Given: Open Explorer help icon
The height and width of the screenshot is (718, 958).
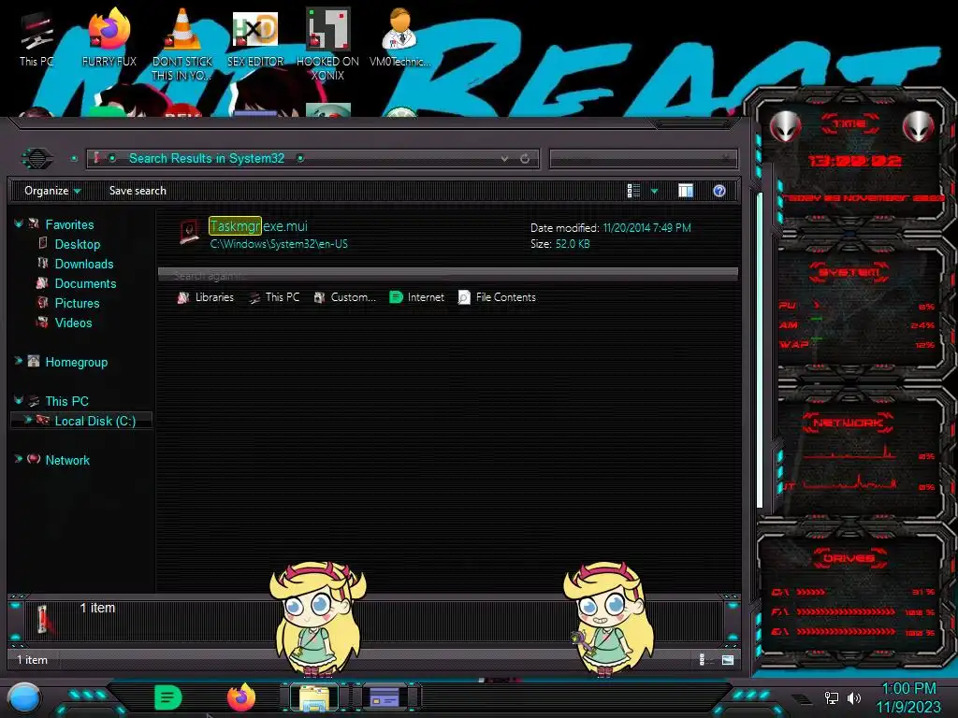Looking at the screenshot, I should 719,191.
